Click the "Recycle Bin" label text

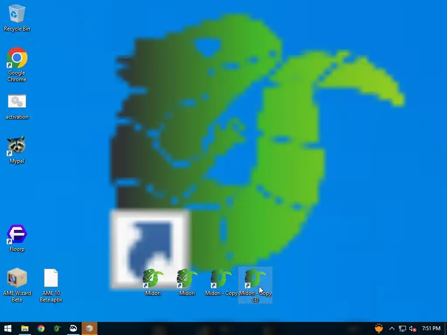click(17, 29)
